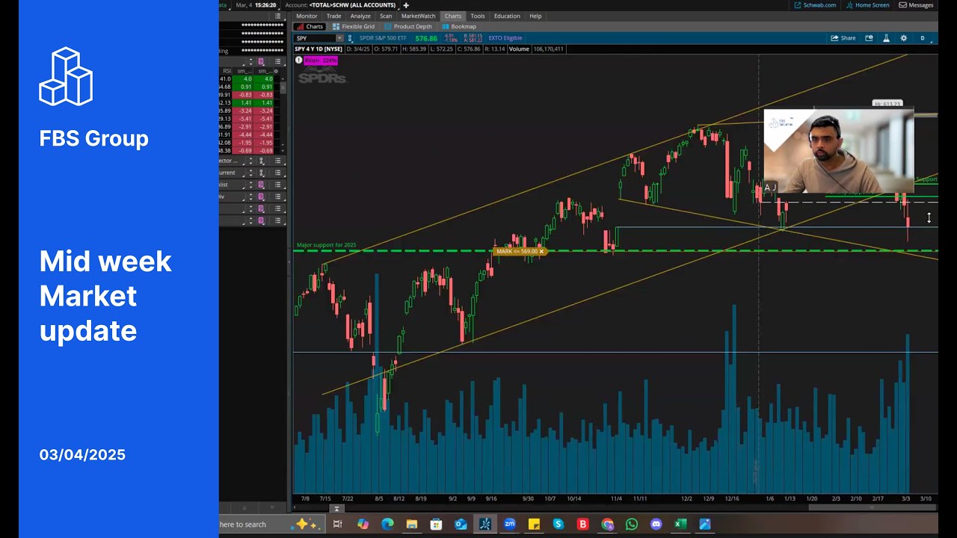The width and height of the screenshot is (957, 538).
Task: Open the Bookmap view
Action: pos(459,26)
